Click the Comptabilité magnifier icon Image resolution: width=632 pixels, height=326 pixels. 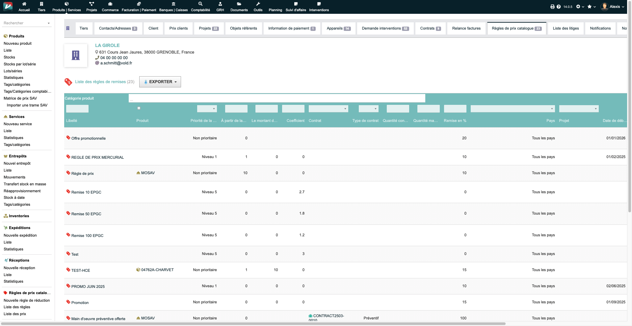200,4
